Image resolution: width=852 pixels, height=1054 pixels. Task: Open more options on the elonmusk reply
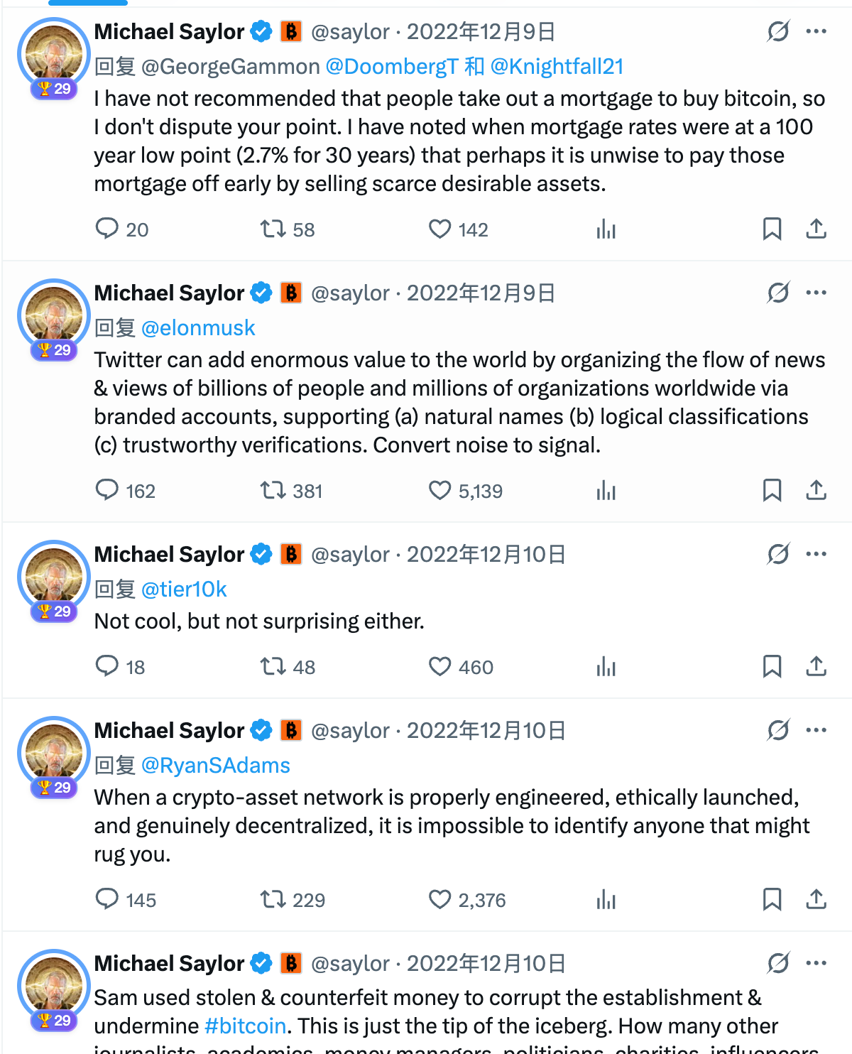[816, 293]
